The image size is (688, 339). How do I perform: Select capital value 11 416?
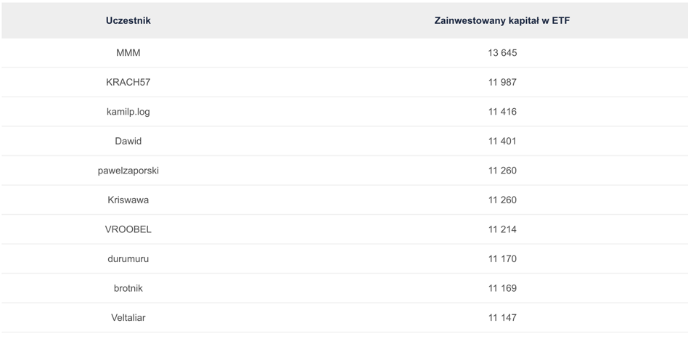pos(502,112)
